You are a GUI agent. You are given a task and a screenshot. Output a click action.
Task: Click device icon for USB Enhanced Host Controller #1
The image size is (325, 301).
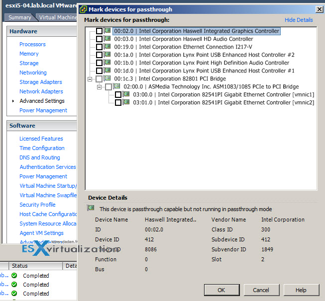(108, 70)
